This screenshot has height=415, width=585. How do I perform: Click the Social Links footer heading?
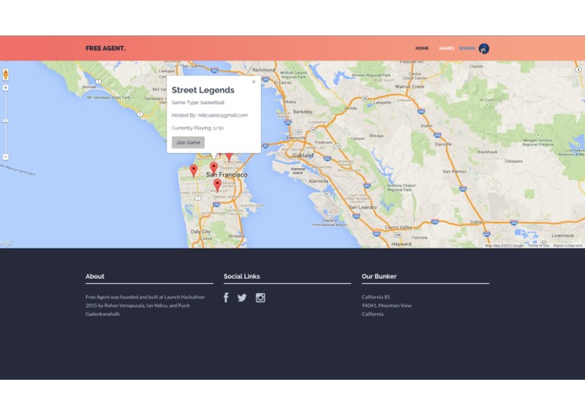[x=242, y=276]
